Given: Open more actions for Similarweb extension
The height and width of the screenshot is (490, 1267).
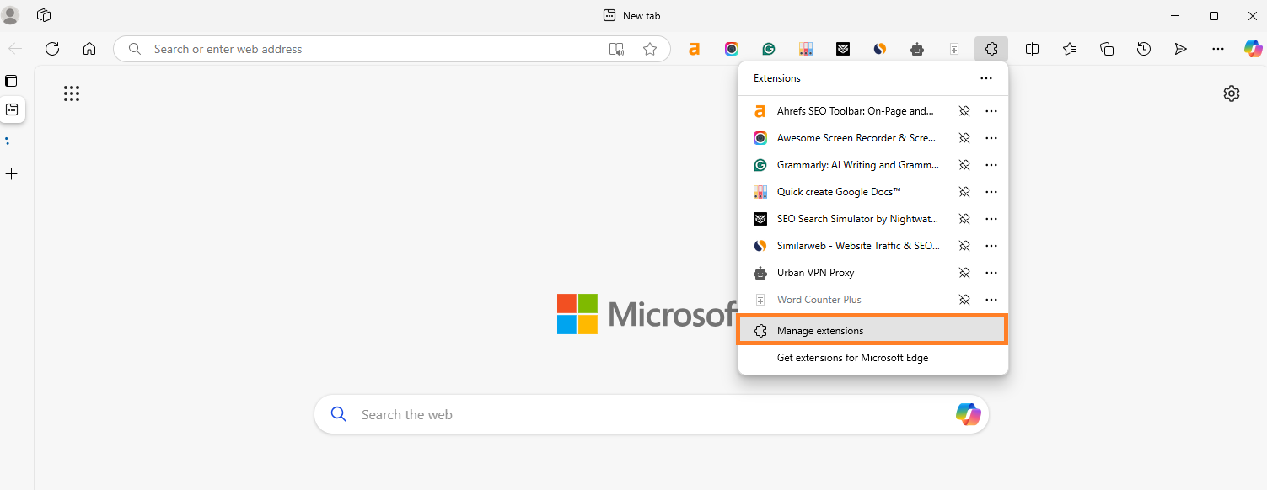Looking at the screenshot, I should pos(991,246).
